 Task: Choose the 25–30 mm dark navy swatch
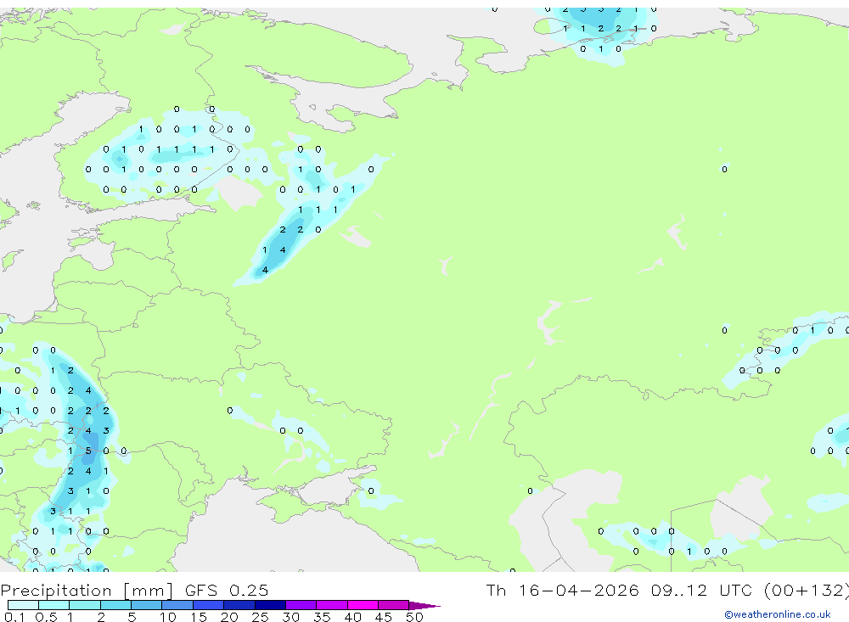click(x=270, y=605)
